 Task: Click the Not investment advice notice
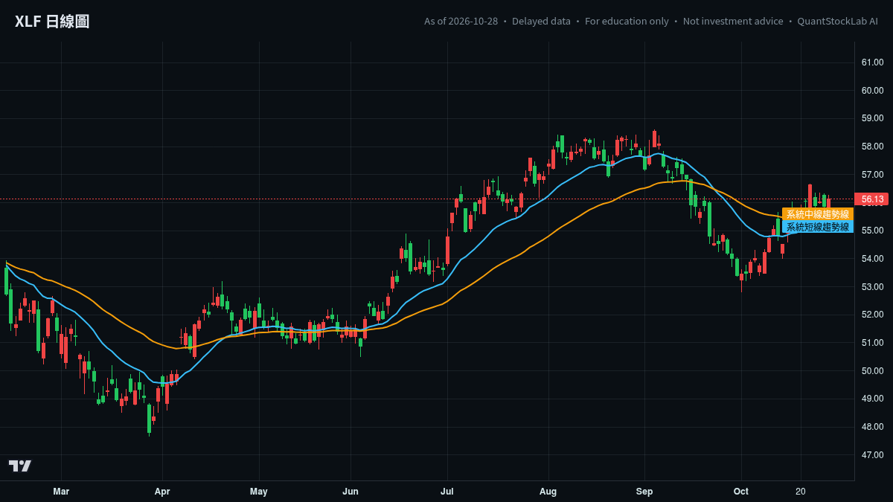pyautogui.click(x=733, y=22)
